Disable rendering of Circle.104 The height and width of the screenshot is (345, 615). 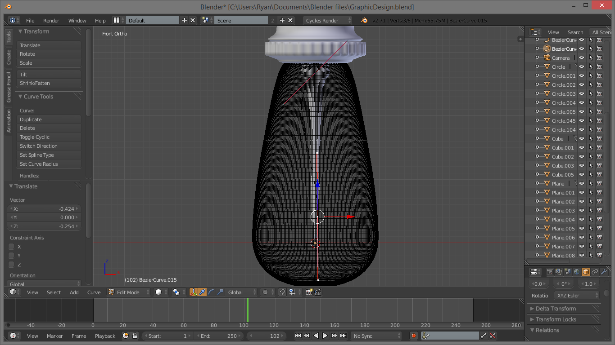pos(600,129)
